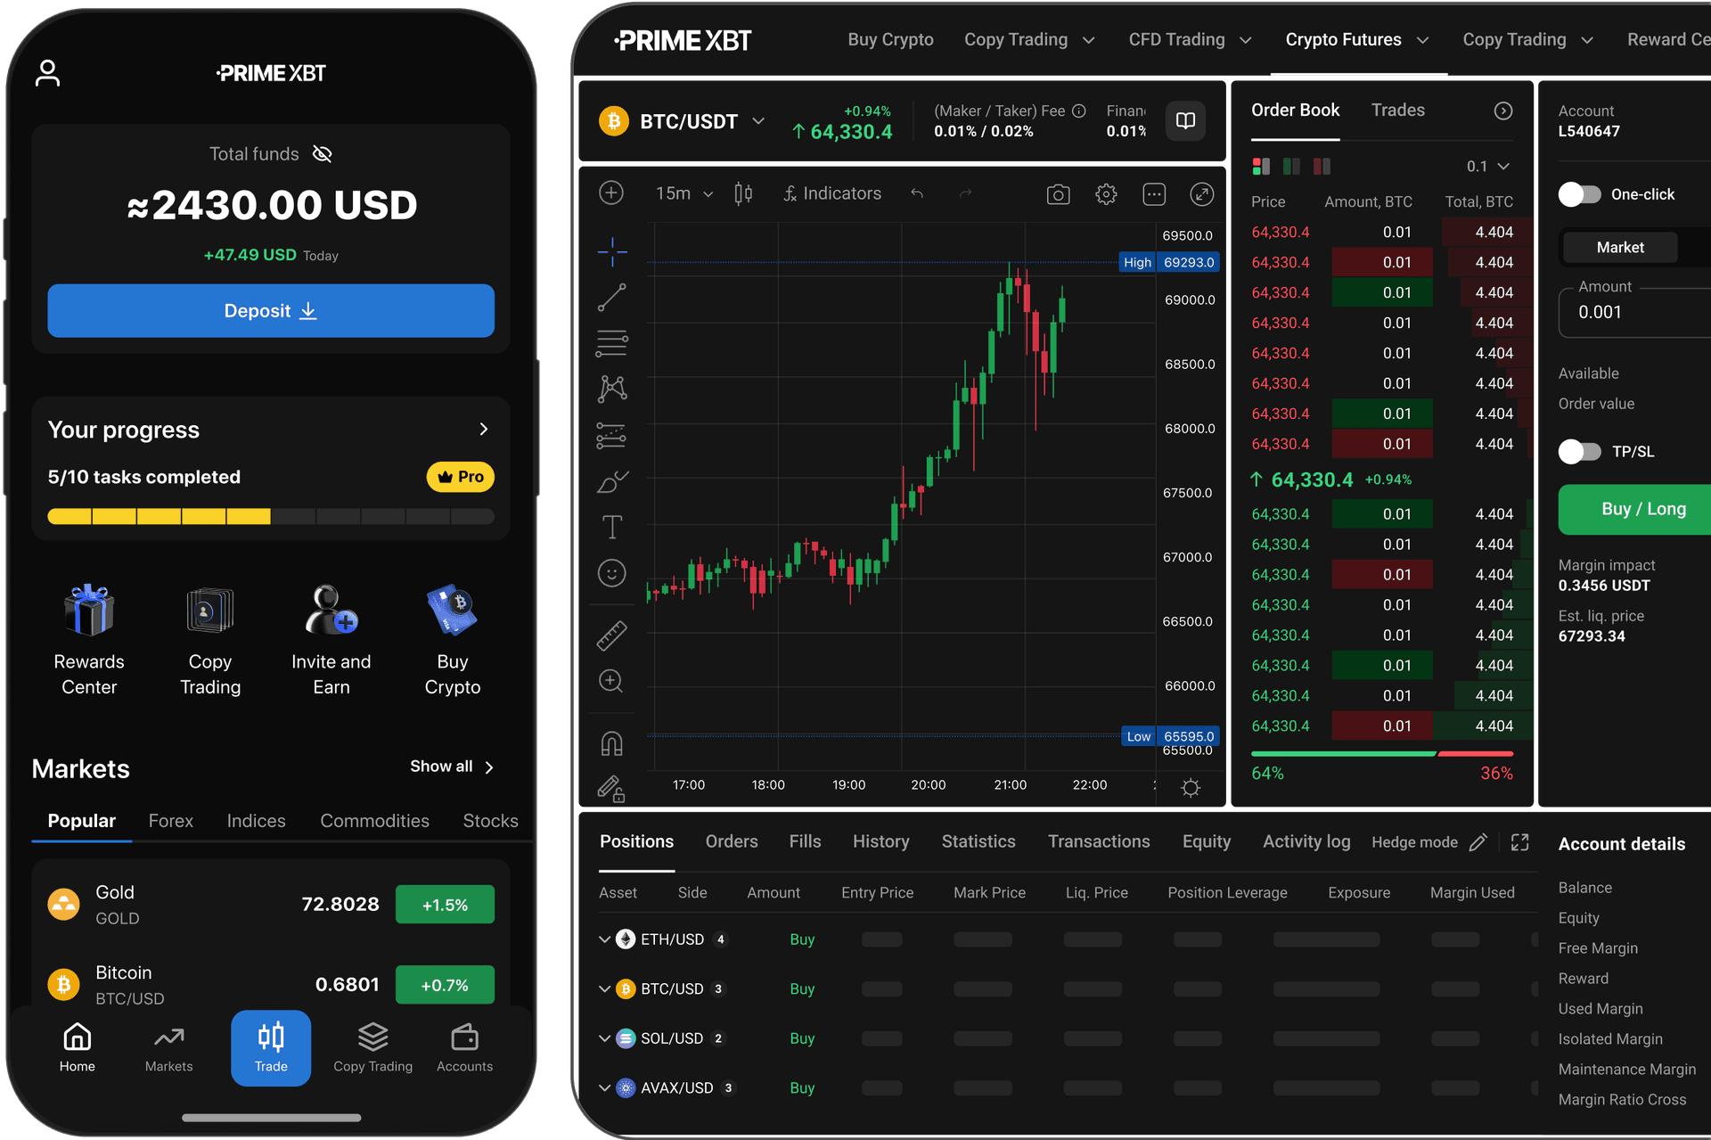Switch to Indices markets tab
Viewport: 1711px width, 1140px height.
(x=257, y=821)
